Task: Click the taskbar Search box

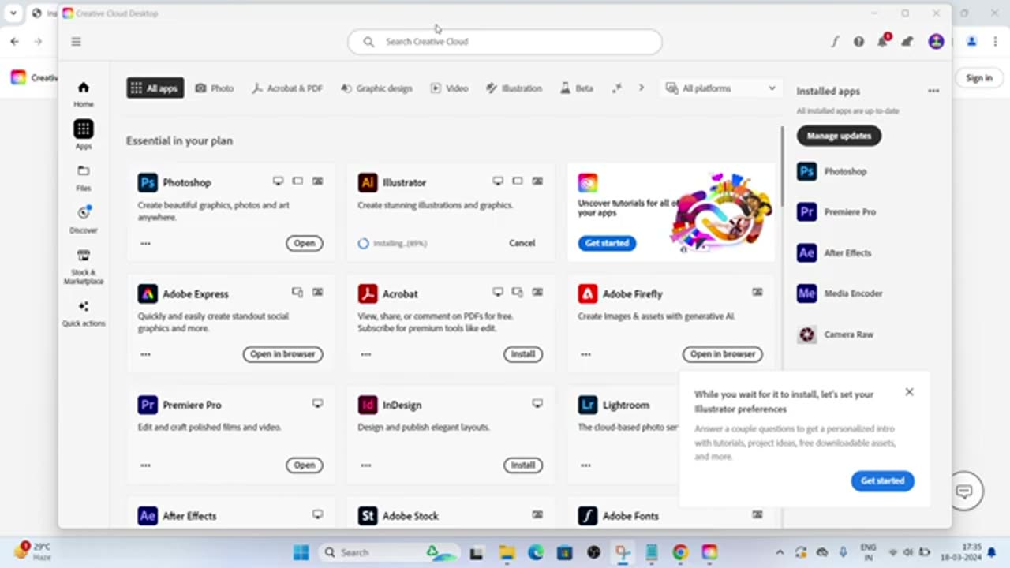Action: pos(391,552)
